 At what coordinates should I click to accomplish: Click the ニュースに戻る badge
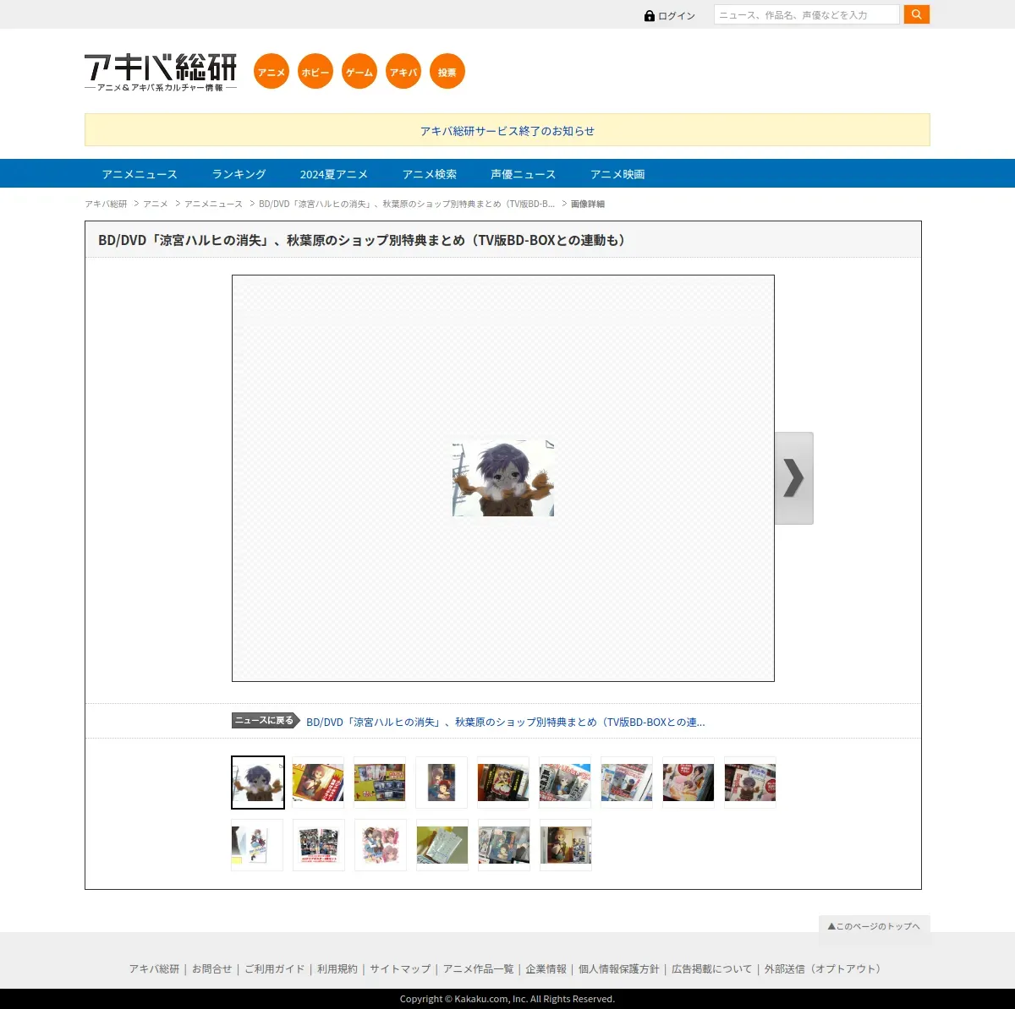[x=266, y=721]
